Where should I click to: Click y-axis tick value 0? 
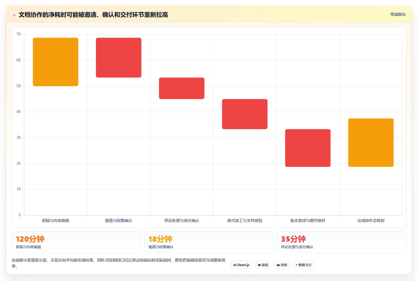pos(20,215)
